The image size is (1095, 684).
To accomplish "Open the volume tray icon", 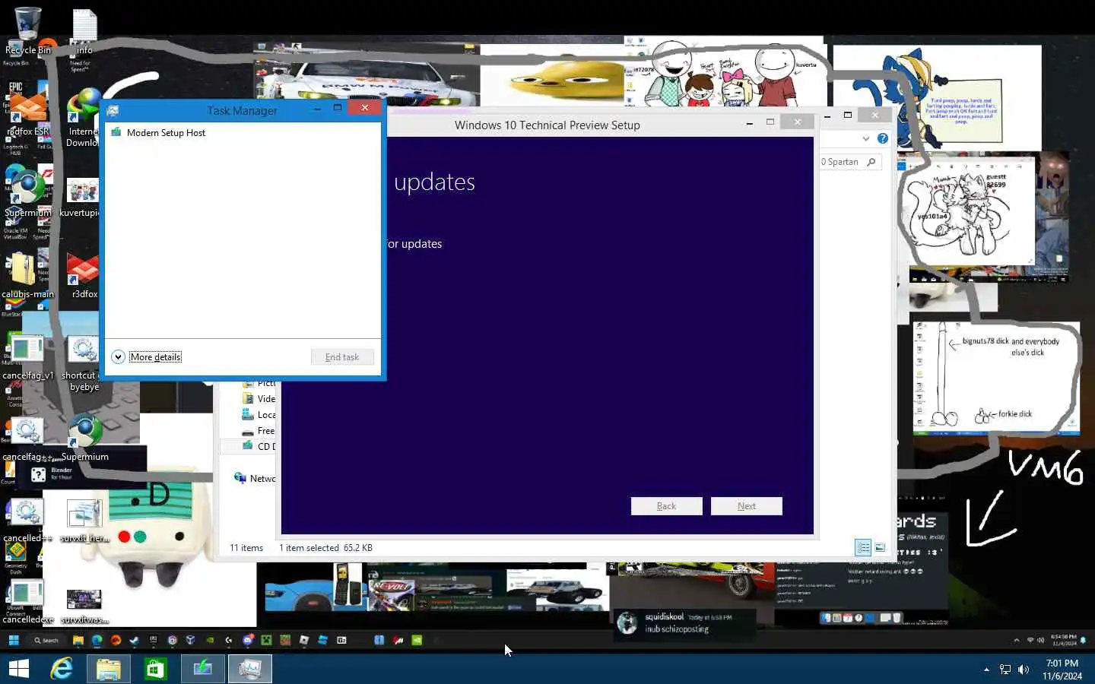I will pos(1024,670).
